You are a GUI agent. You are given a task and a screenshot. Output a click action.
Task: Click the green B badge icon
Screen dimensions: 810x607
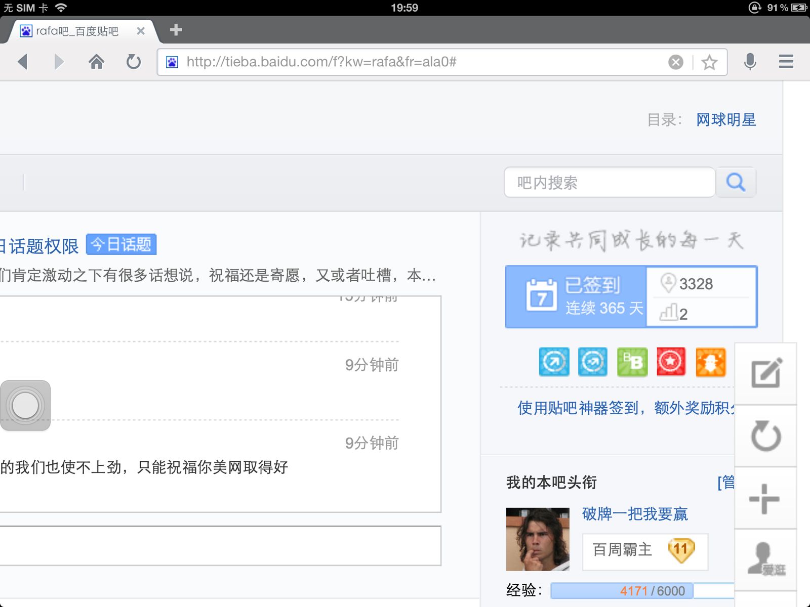tap(632, 362)
